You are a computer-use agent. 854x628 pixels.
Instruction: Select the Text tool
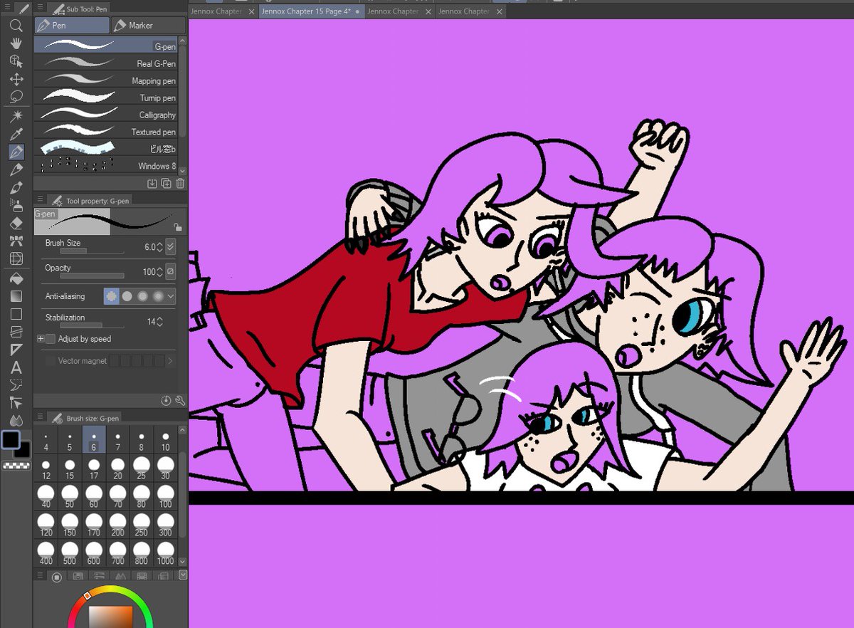click(16, 368)
